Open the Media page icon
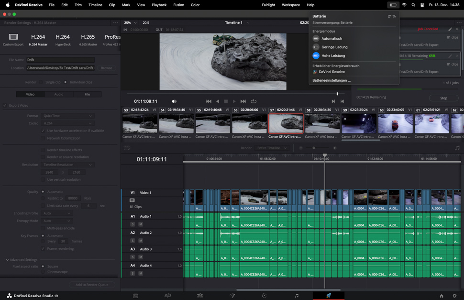464x300 pixels. click(135, 296)
